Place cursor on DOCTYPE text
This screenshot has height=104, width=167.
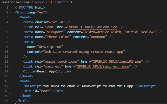coord(26,8)
